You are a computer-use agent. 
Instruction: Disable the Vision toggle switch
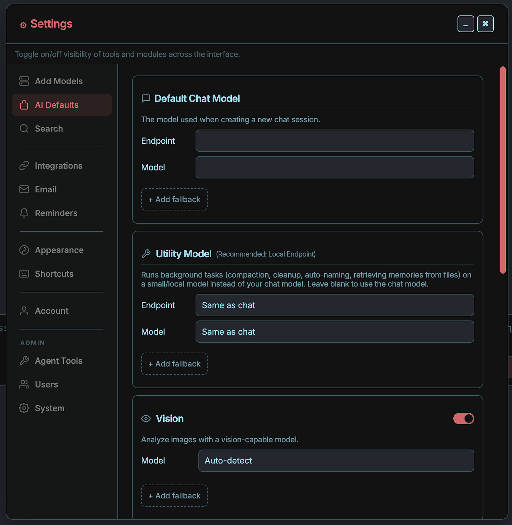click(x=463, y=419)
